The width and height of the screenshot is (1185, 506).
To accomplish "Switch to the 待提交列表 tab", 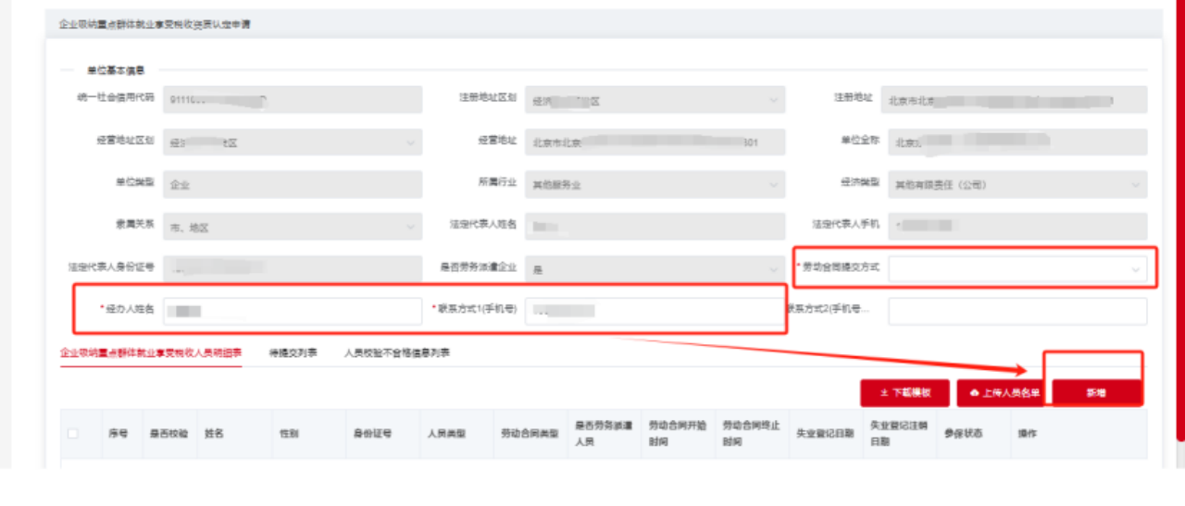I will tap(293, 352).
